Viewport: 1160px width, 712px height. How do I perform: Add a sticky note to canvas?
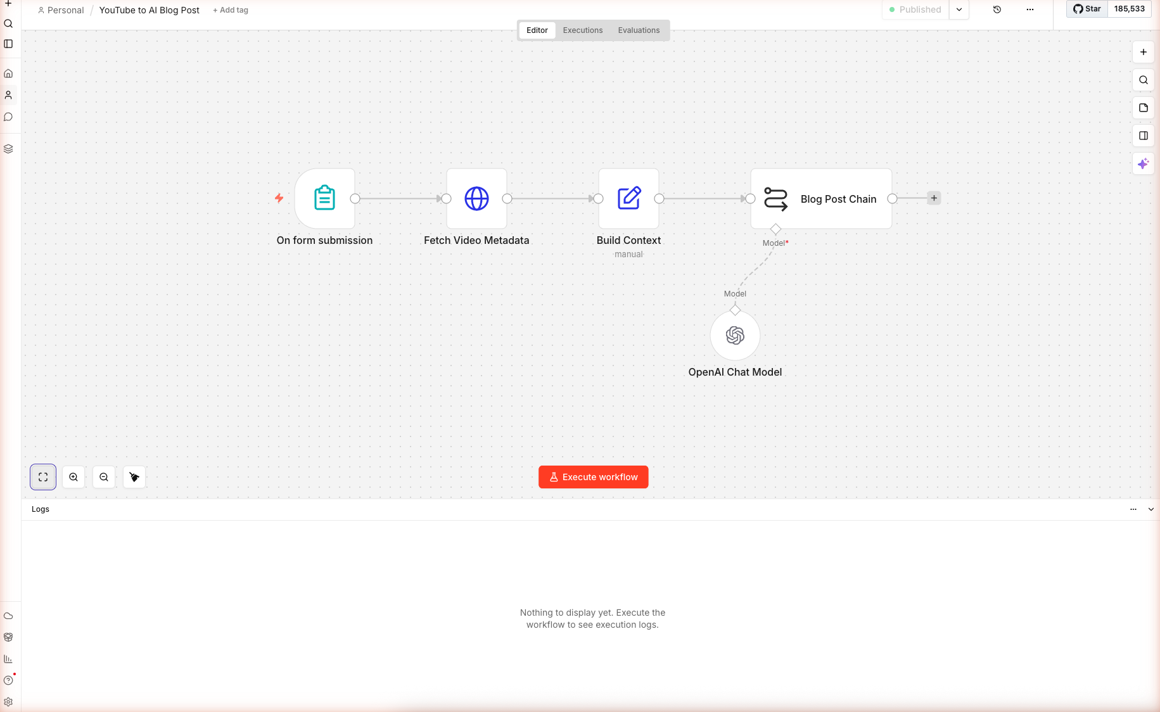point(1143,108)
